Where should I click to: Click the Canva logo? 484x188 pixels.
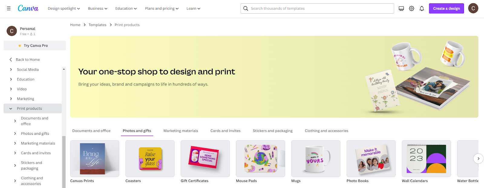pyautogui.click(x=28, y=8)
